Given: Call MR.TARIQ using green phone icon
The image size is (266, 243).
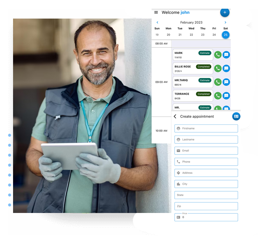Looking at the screenshot, I should [x=218, y=82].
